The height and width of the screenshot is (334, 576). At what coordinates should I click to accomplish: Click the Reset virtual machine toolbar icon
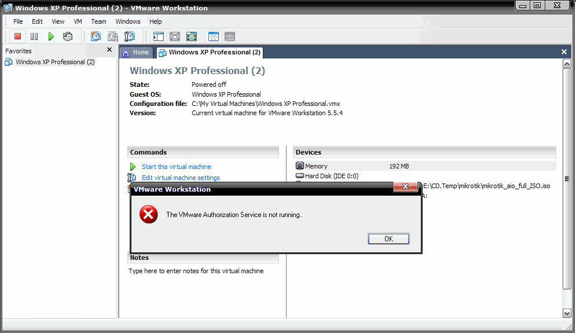click(x=68, y=36)
